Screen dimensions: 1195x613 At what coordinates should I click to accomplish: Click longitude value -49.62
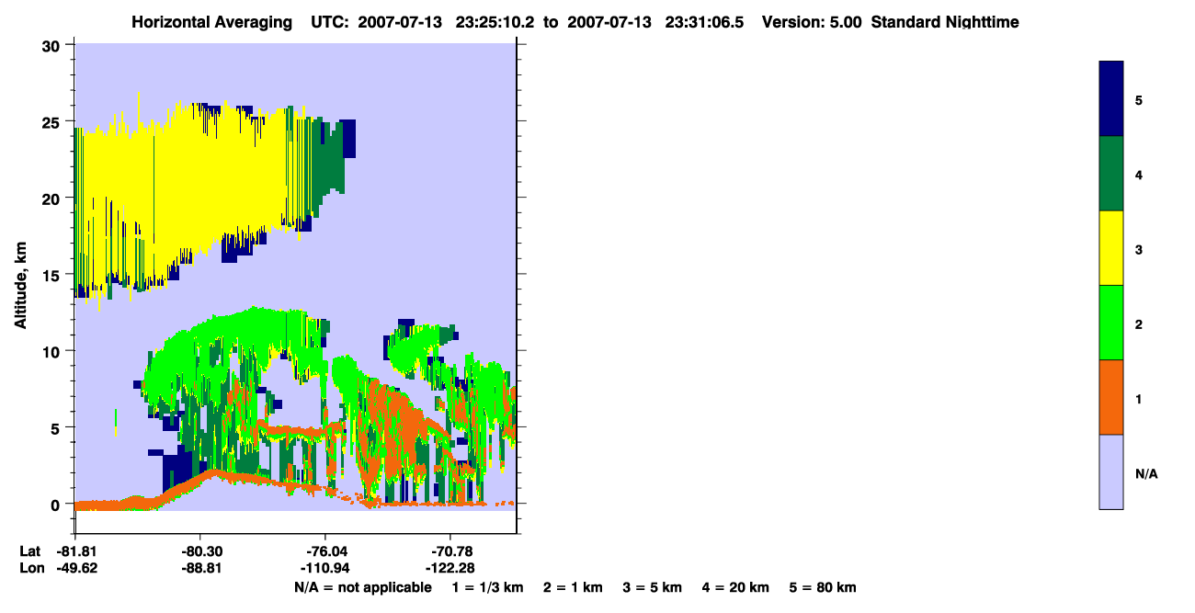(x=77, y=568)
